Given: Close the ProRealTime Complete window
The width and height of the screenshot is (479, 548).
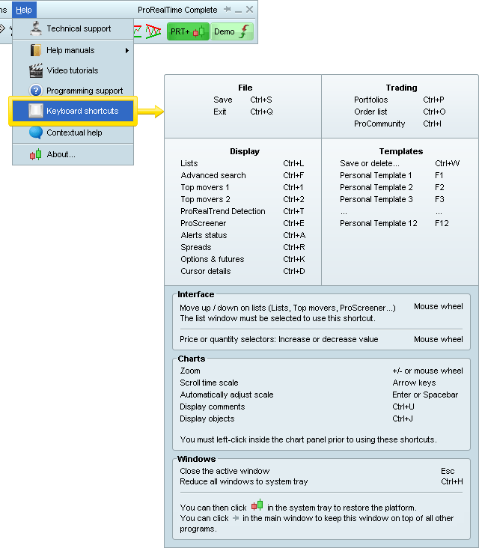Looking at the screenshot, I should click(x=249, y=10).
